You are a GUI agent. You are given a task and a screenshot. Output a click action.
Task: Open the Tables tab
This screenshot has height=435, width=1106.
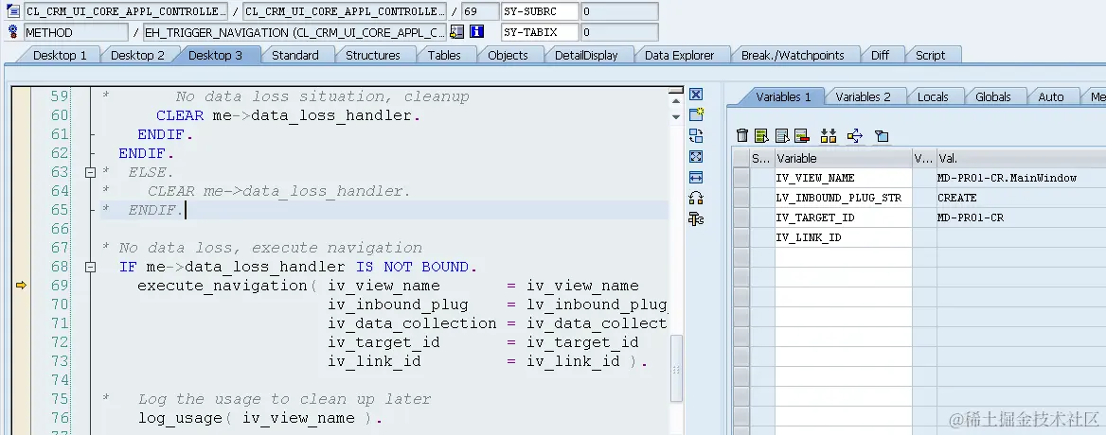click(444, 55)
